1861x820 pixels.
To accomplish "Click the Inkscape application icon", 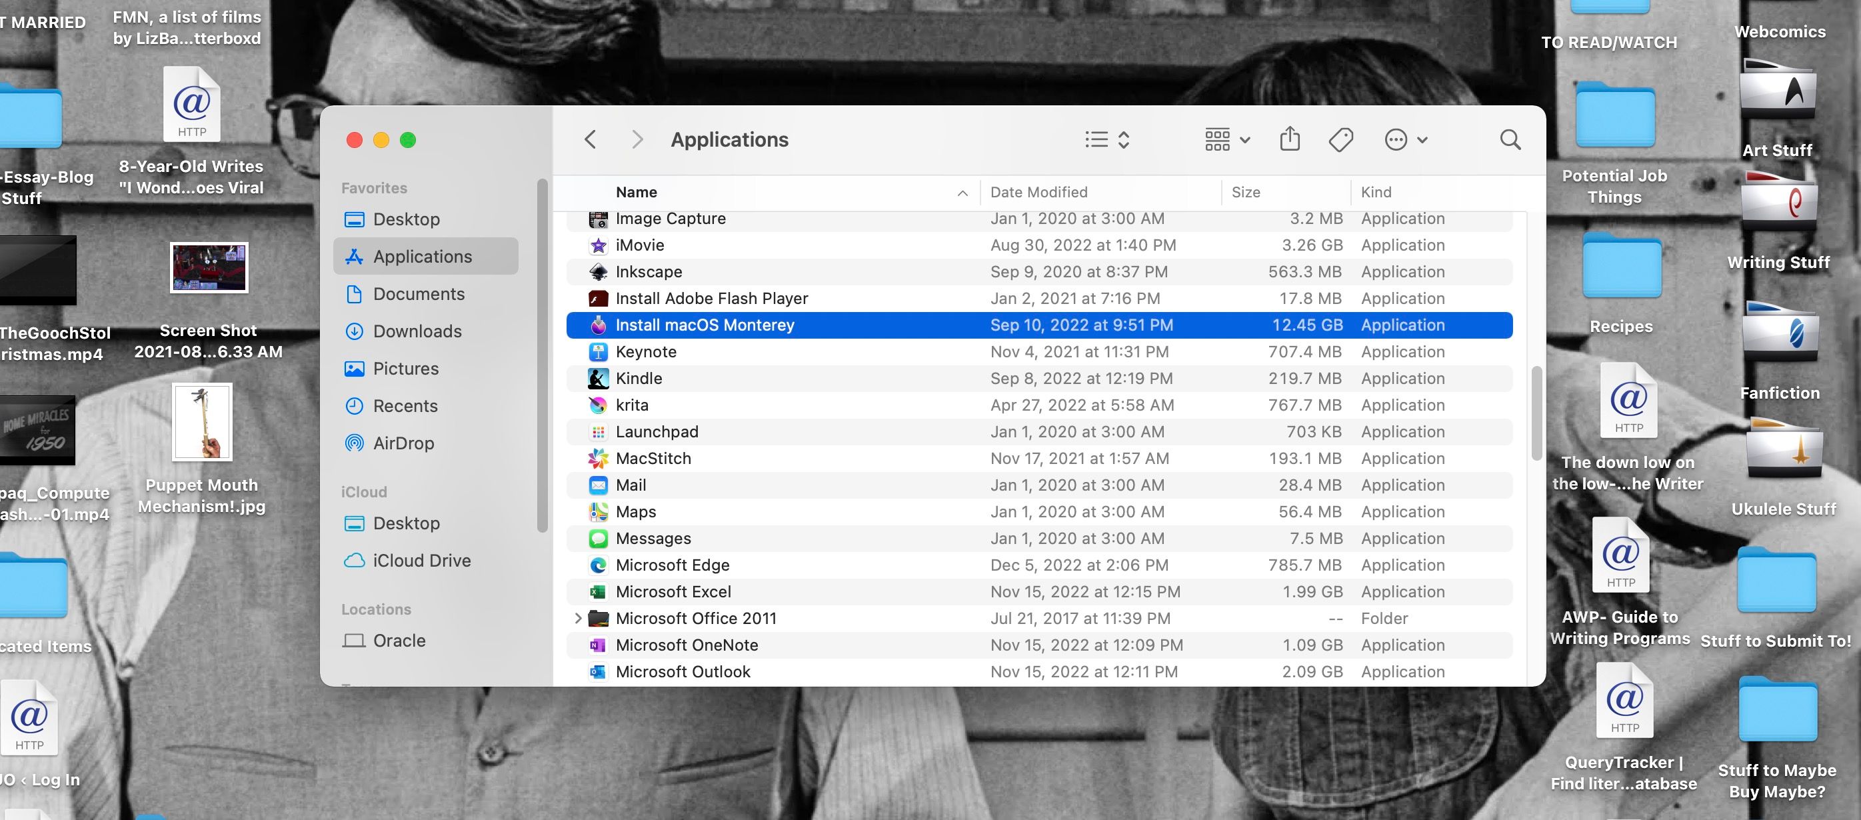I will [597, 272].
